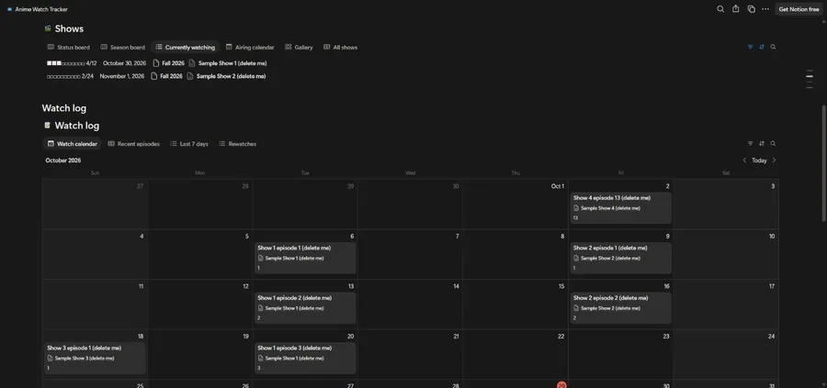Click the October 30, 2026 date
The height and width of the screenshot is (388, 827).
coord(124,63)
